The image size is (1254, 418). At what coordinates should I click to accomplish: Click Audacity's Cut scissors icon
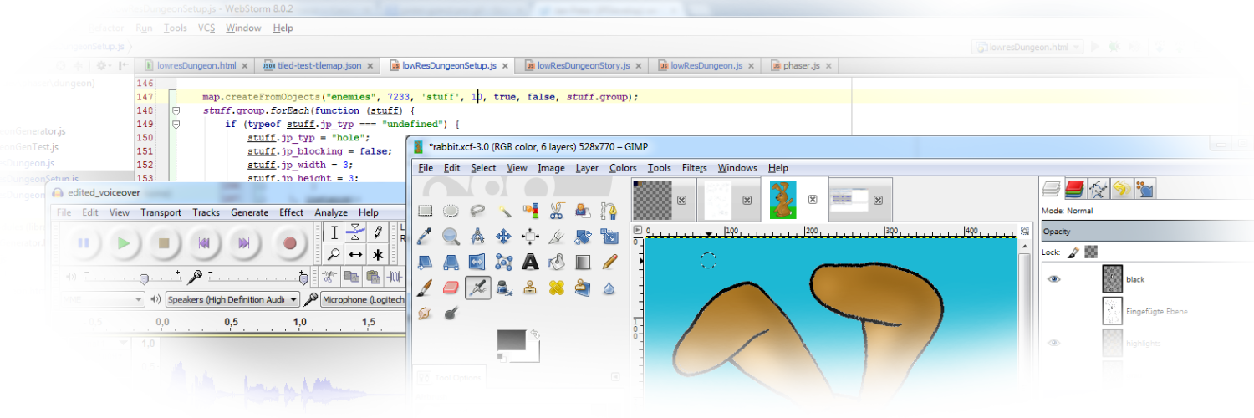(330, 277)
